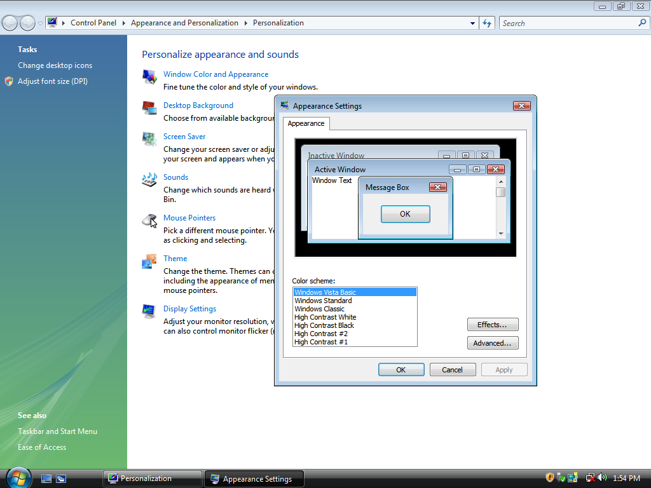The width and height of the screenshot is (651, 488).
Task: Open Window Color and Appearance link
Action: pos(216,74)
